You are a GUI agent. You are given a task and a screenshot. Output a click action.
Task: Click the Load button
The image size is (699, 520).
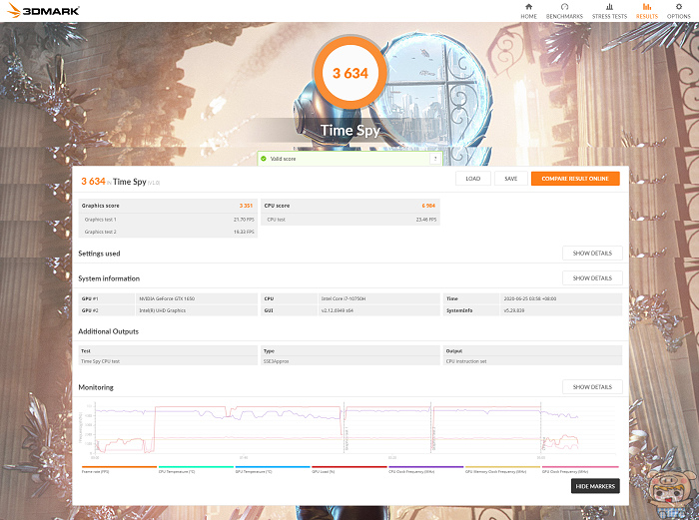(x=472, y=179)
